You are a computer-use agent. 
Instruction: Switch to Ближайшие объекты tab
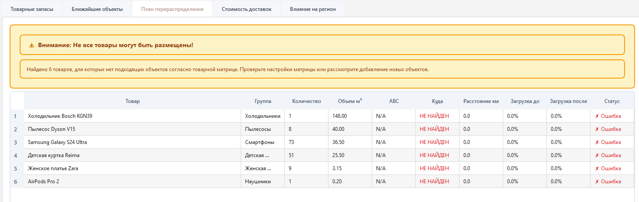pyautogui.click(x=97, y=9)
